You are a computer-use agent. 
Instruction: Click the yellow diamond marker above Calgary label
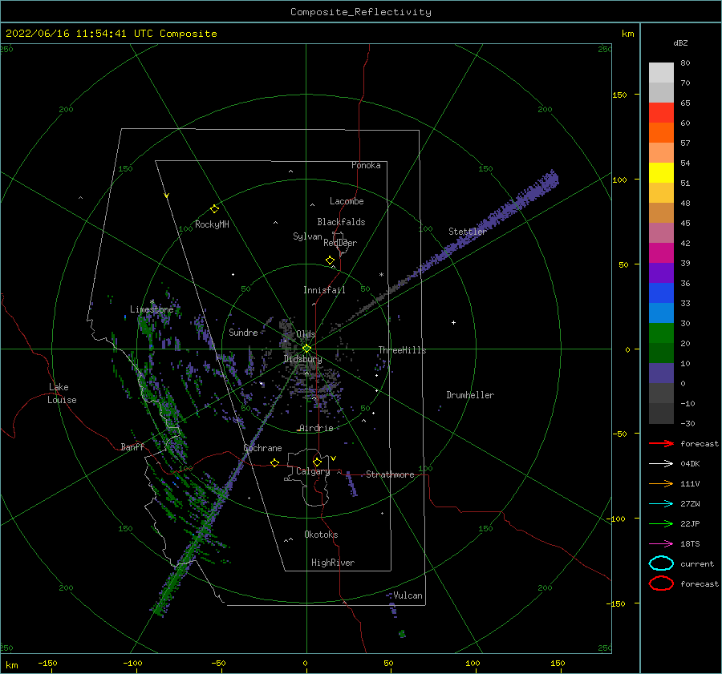(317, 462)
